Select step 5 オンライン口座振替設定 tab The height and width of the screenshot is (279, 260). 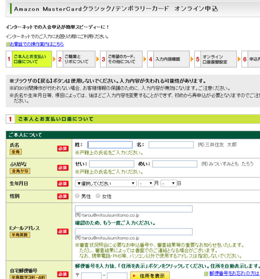coord(215,59)
